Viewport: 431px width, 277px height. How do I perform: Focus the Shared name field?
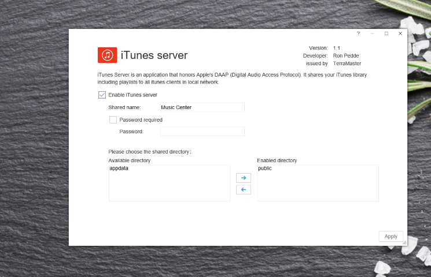point(202,107)
